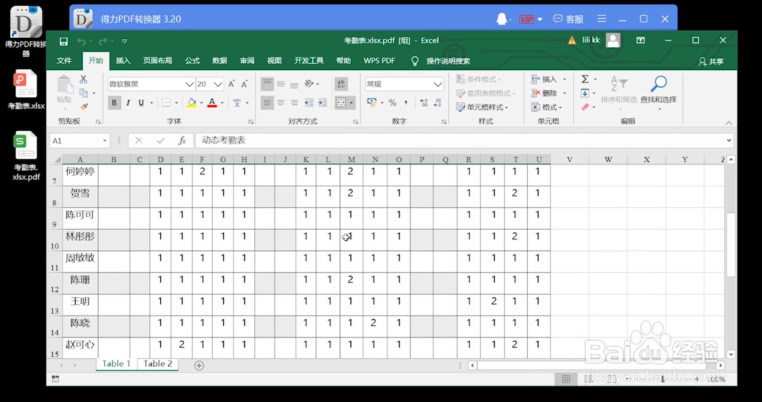Apply red font color A
Image resolution: width=762 pixels, height=402 pixels.
pyautogui.click(x=212, y=102)
